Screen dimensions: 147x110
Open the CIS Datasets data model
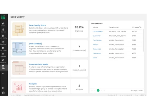(x=98, y=31)
